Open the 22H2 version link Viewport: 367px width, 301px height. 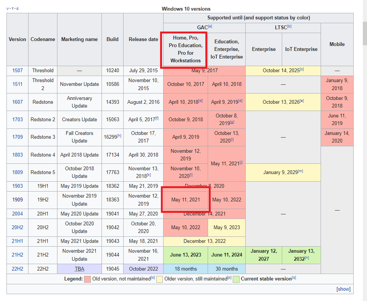(17, 269)
